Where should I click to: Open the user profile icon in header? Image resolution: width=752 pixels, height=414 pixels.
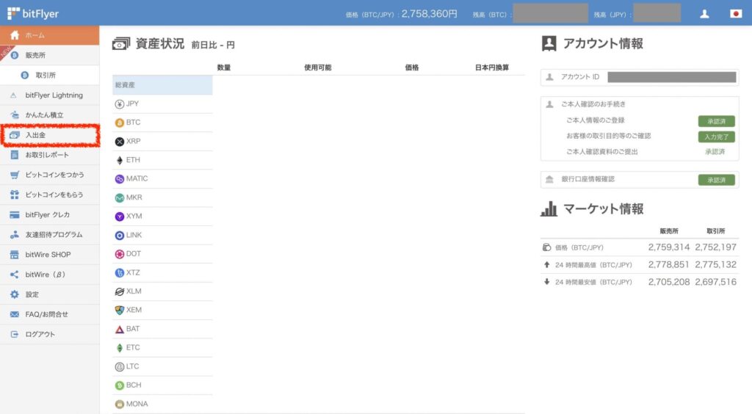point(704,13)
